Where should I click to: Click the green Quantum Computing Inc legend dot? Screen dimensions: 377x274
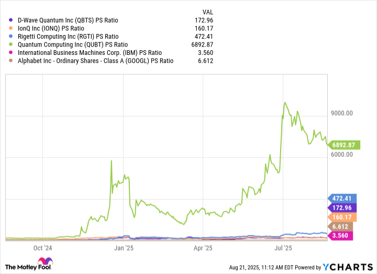tap(10, 44)
